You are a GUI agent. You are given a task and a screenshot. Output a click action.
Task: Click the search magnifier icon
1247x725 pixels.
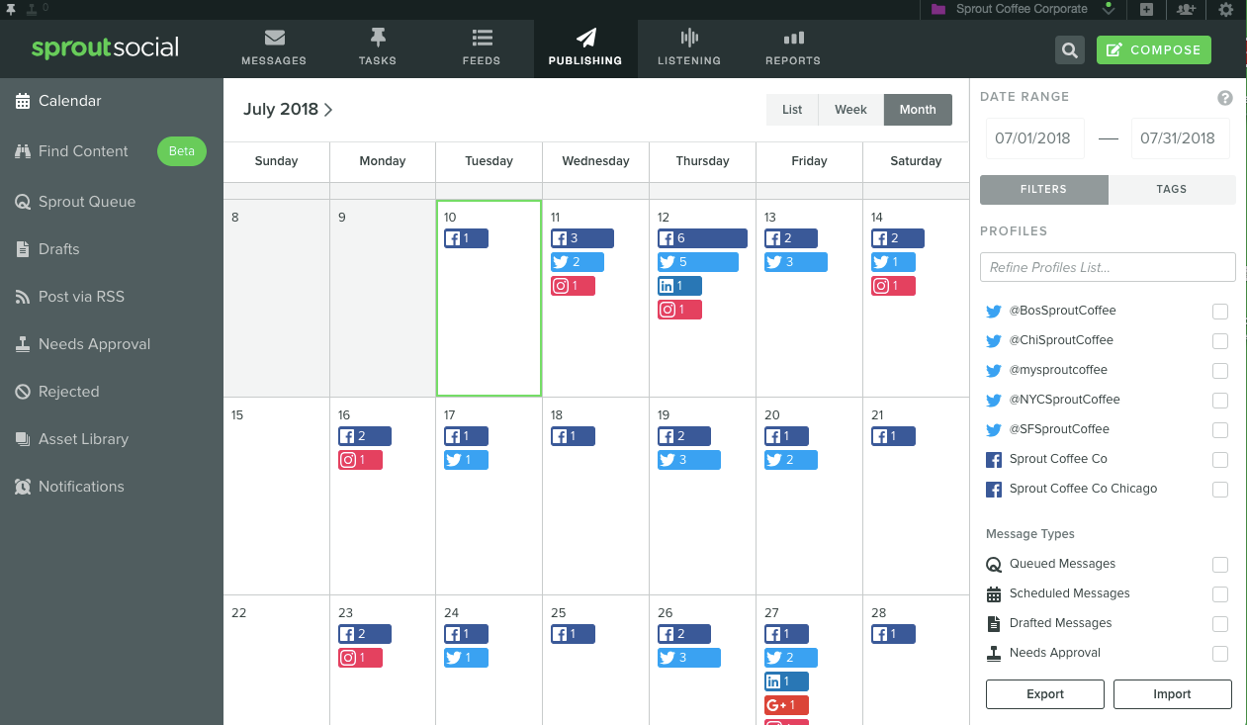point(1070,50)
